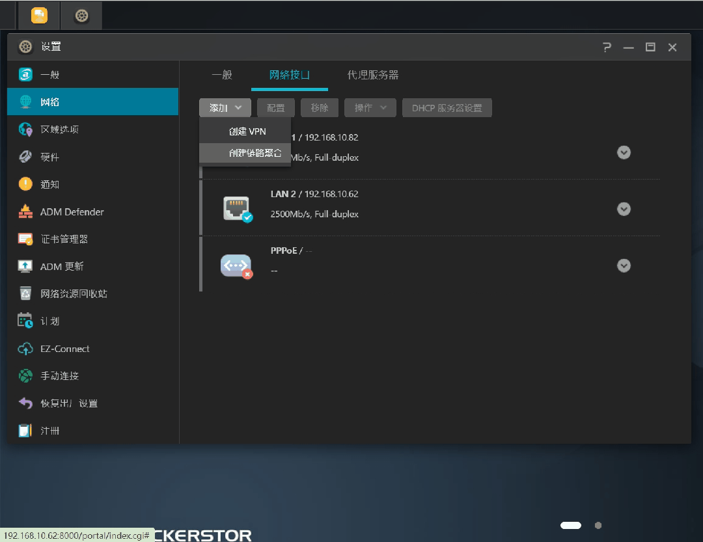Image resolution: width=703 pixels, height=542 pixels.
Task: Open Factory Default restore settings
Action: (93, 403)
